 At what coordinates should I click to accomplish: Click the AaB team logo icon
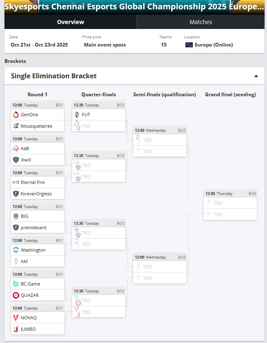pyautogui.click(x=16, y=148)
